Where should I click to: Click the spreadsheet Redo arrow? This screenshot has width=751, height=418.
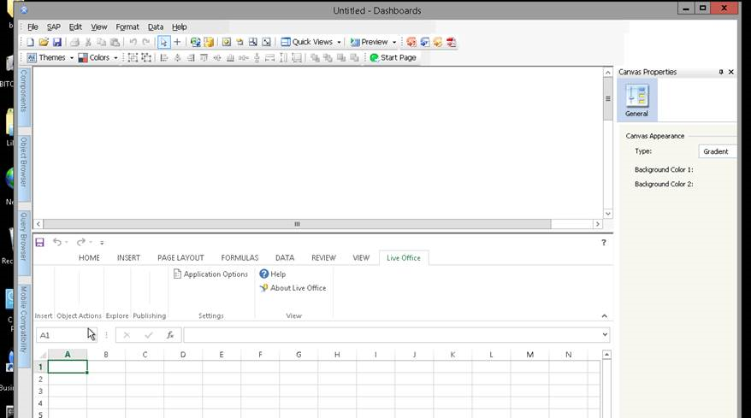click(x=81, y=242)
